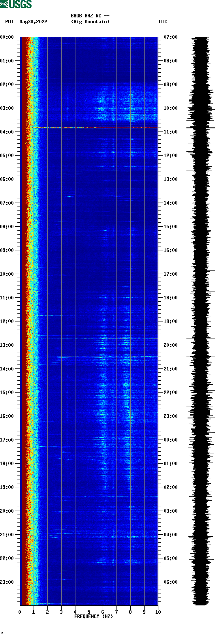Click the 19:00 PDT time label
Viewport: 218px width, 637px height.
point(7,487)
